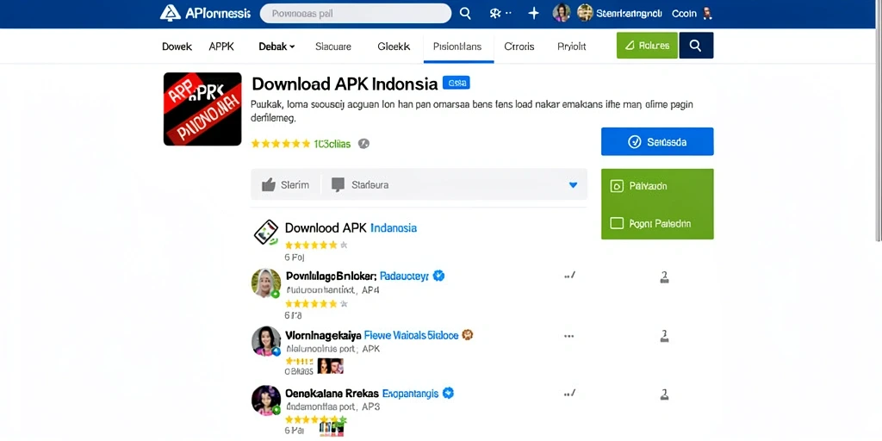Open the Padaucteyr link

click(405, 276)
